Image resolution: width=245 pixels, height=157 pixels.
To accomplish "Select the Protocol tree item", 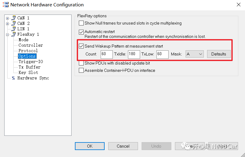I will [28, 51].
